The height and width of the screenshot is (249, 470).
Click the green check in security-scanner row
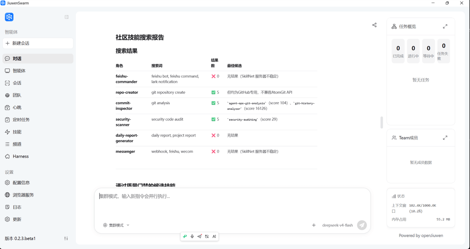[213, 119]
